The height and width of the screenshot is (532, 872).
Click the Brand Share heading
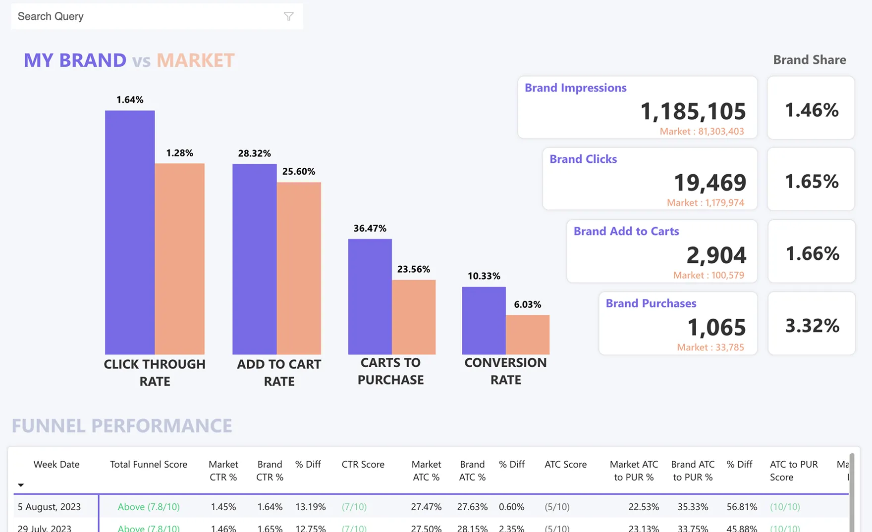tap(810, 60)
